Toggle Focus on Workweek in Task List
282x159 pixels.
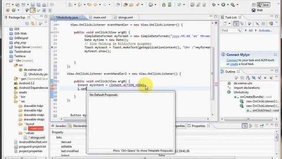[249, 23]
